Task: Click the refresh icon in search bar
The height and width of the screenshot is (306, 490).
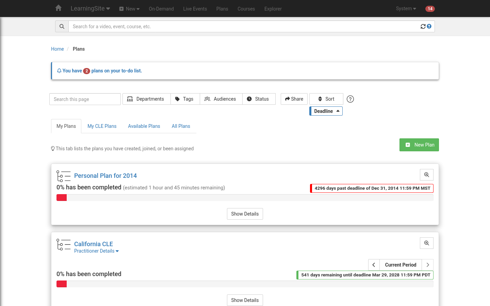Action: [x=423, y=27]
